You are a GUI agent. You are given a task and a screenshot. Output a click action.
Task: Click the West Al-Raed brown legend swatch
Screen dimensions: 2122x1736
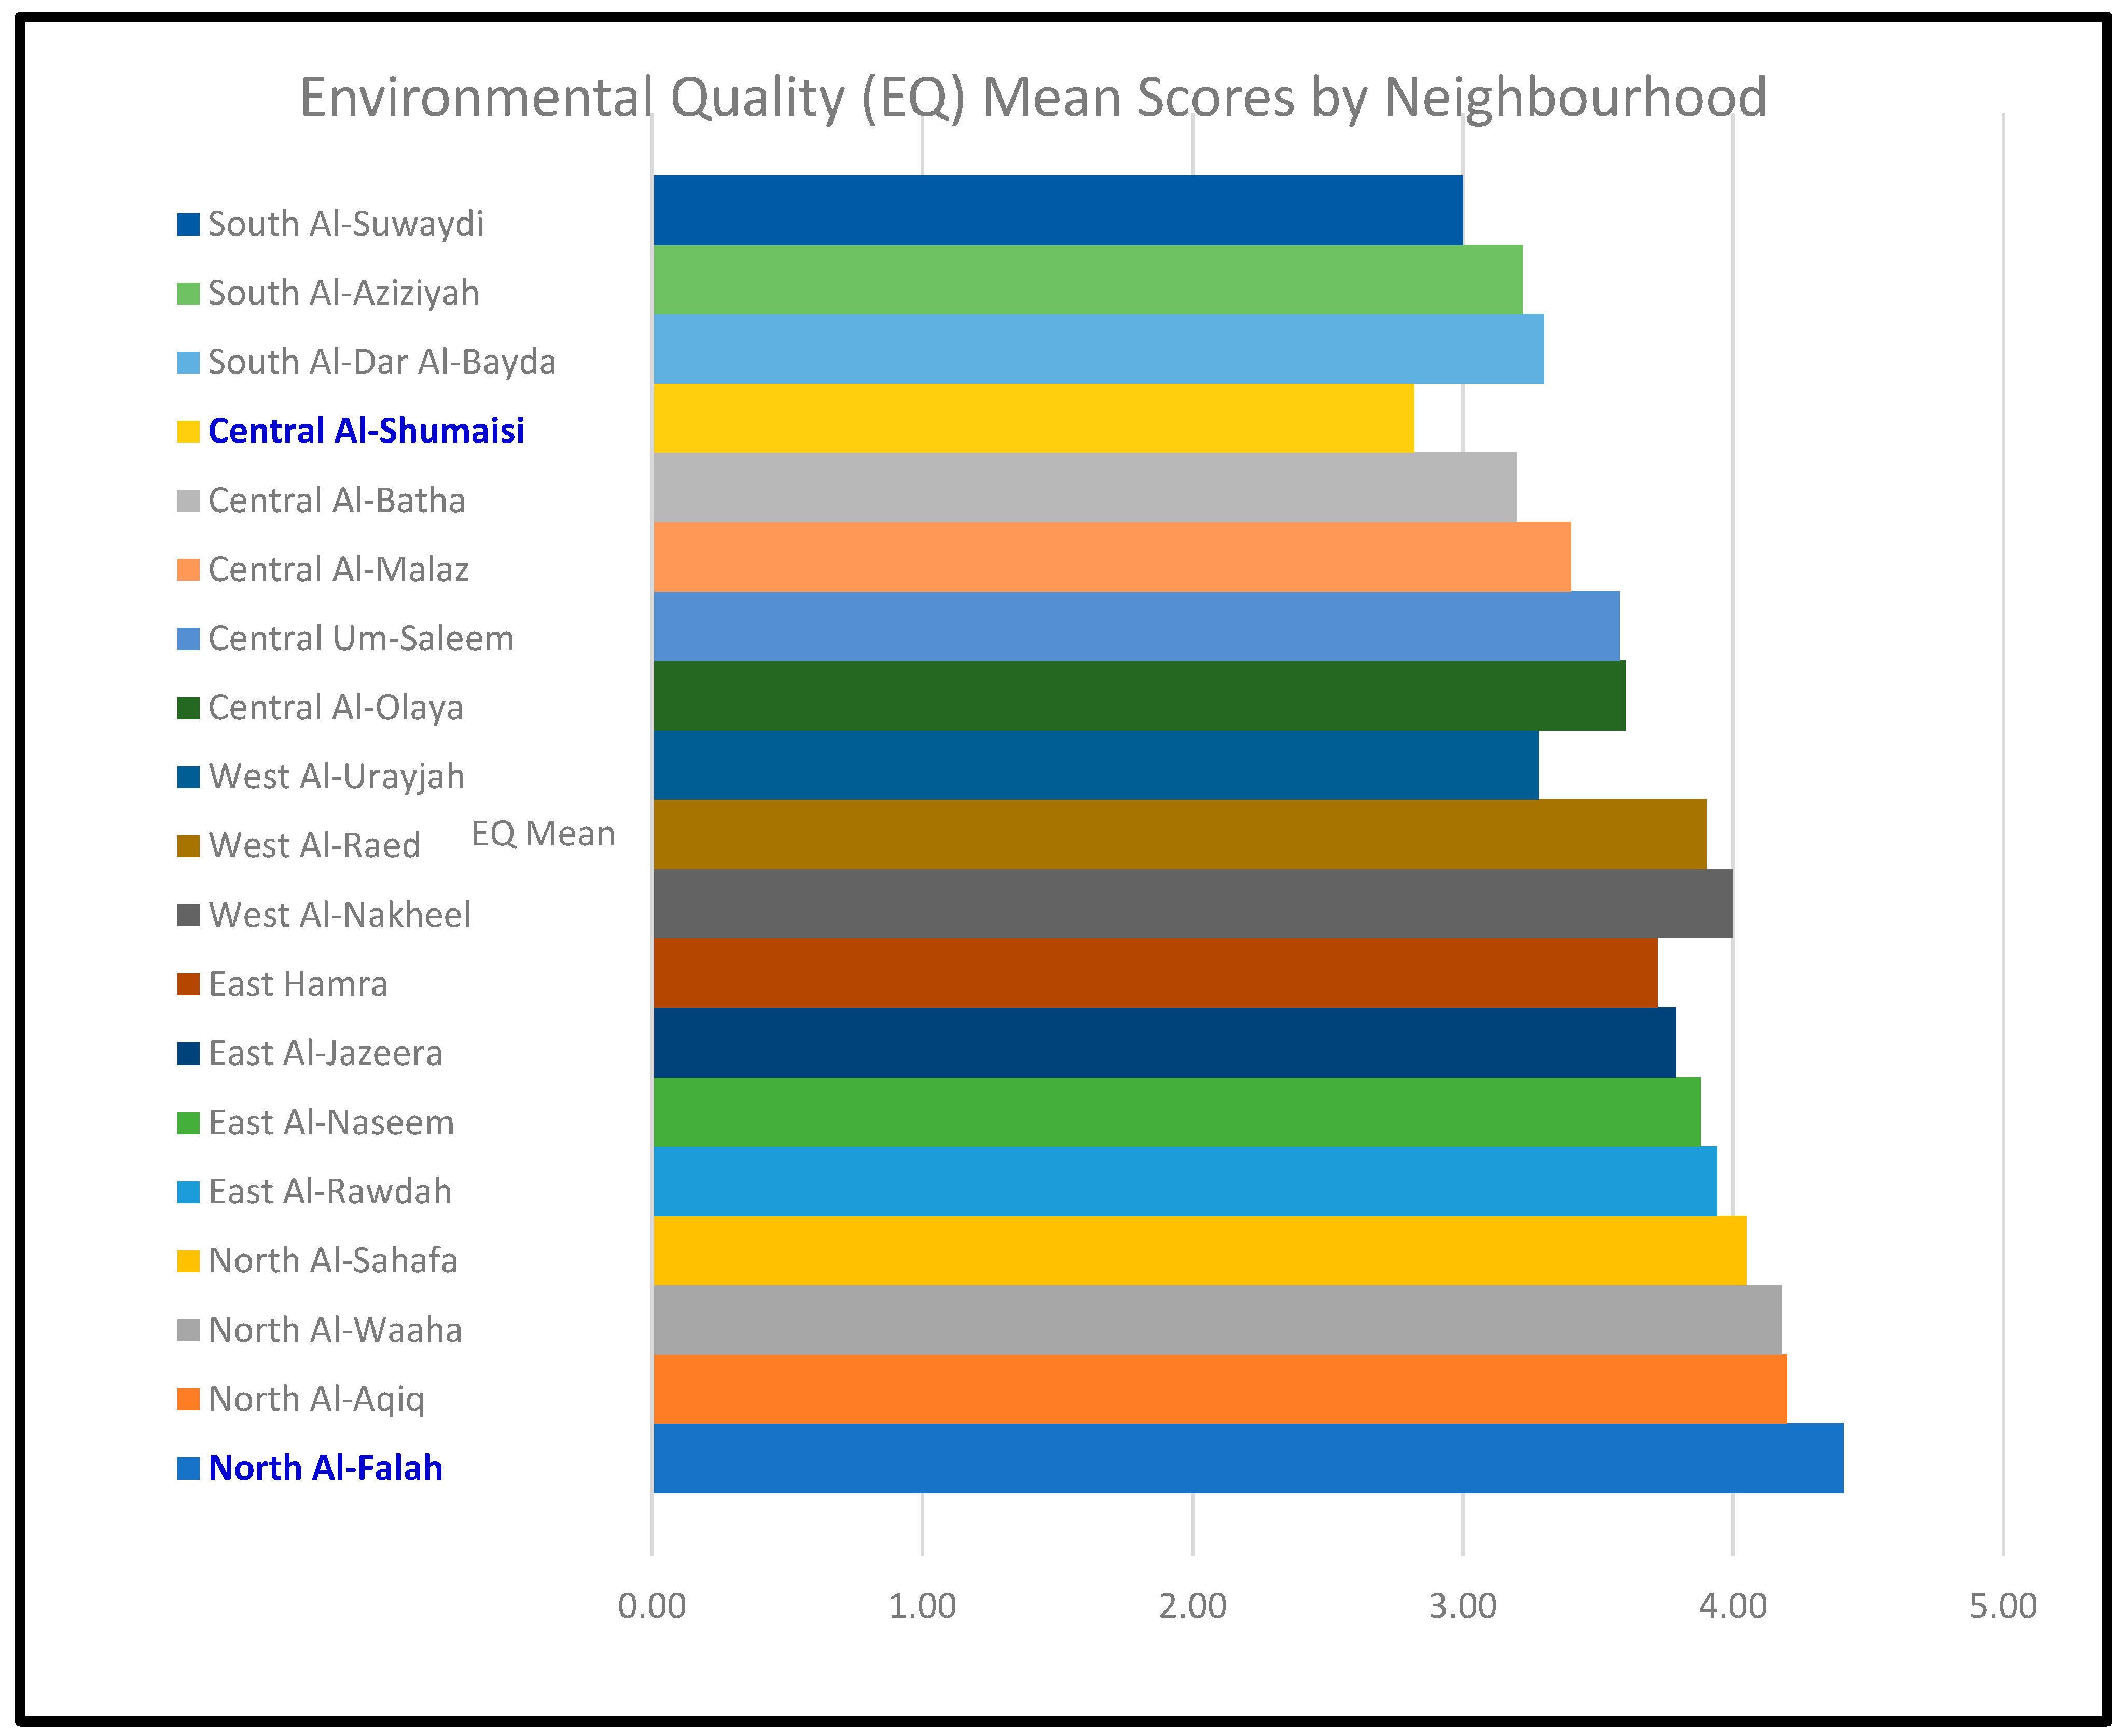coord(188,847)
